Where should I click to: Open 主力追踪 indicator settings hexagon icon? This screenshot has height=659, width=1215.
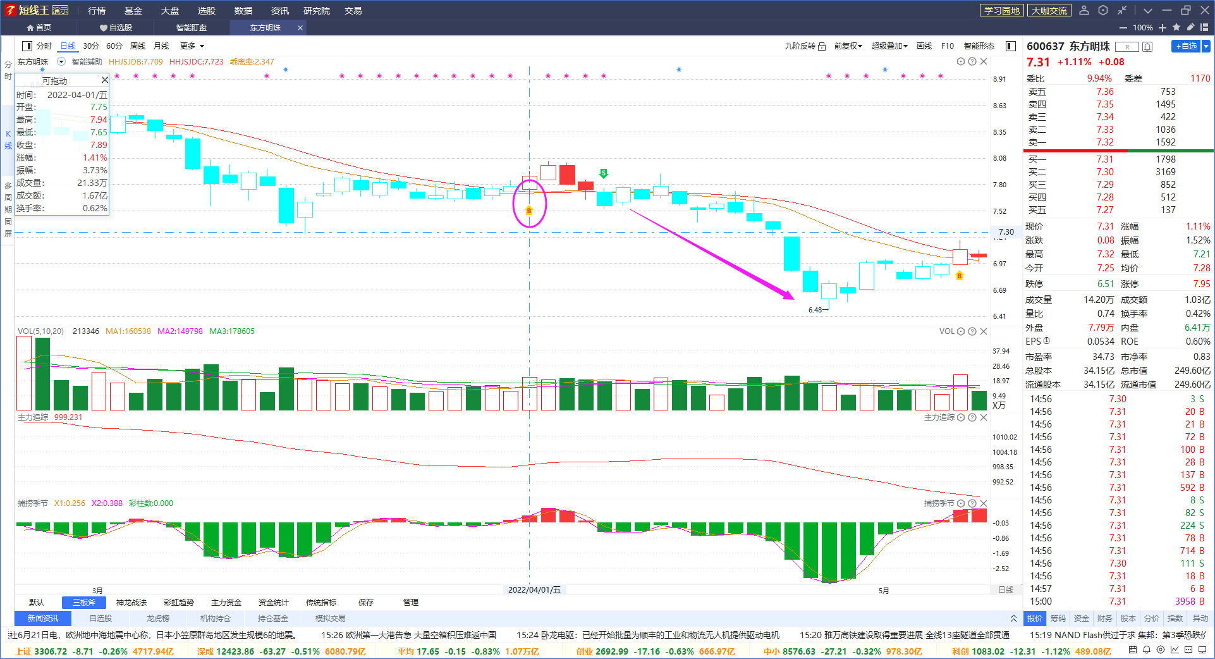961,417
